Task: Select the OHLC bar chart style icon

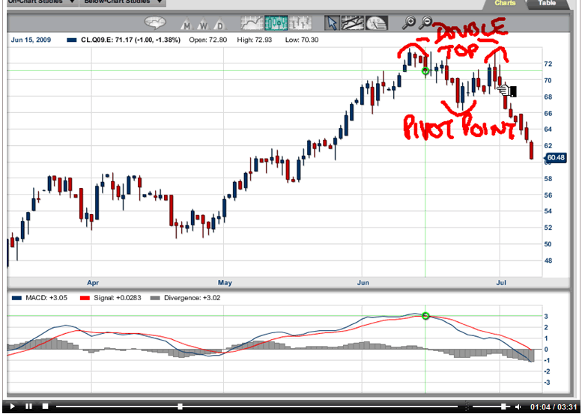Action: pos(300,23)
